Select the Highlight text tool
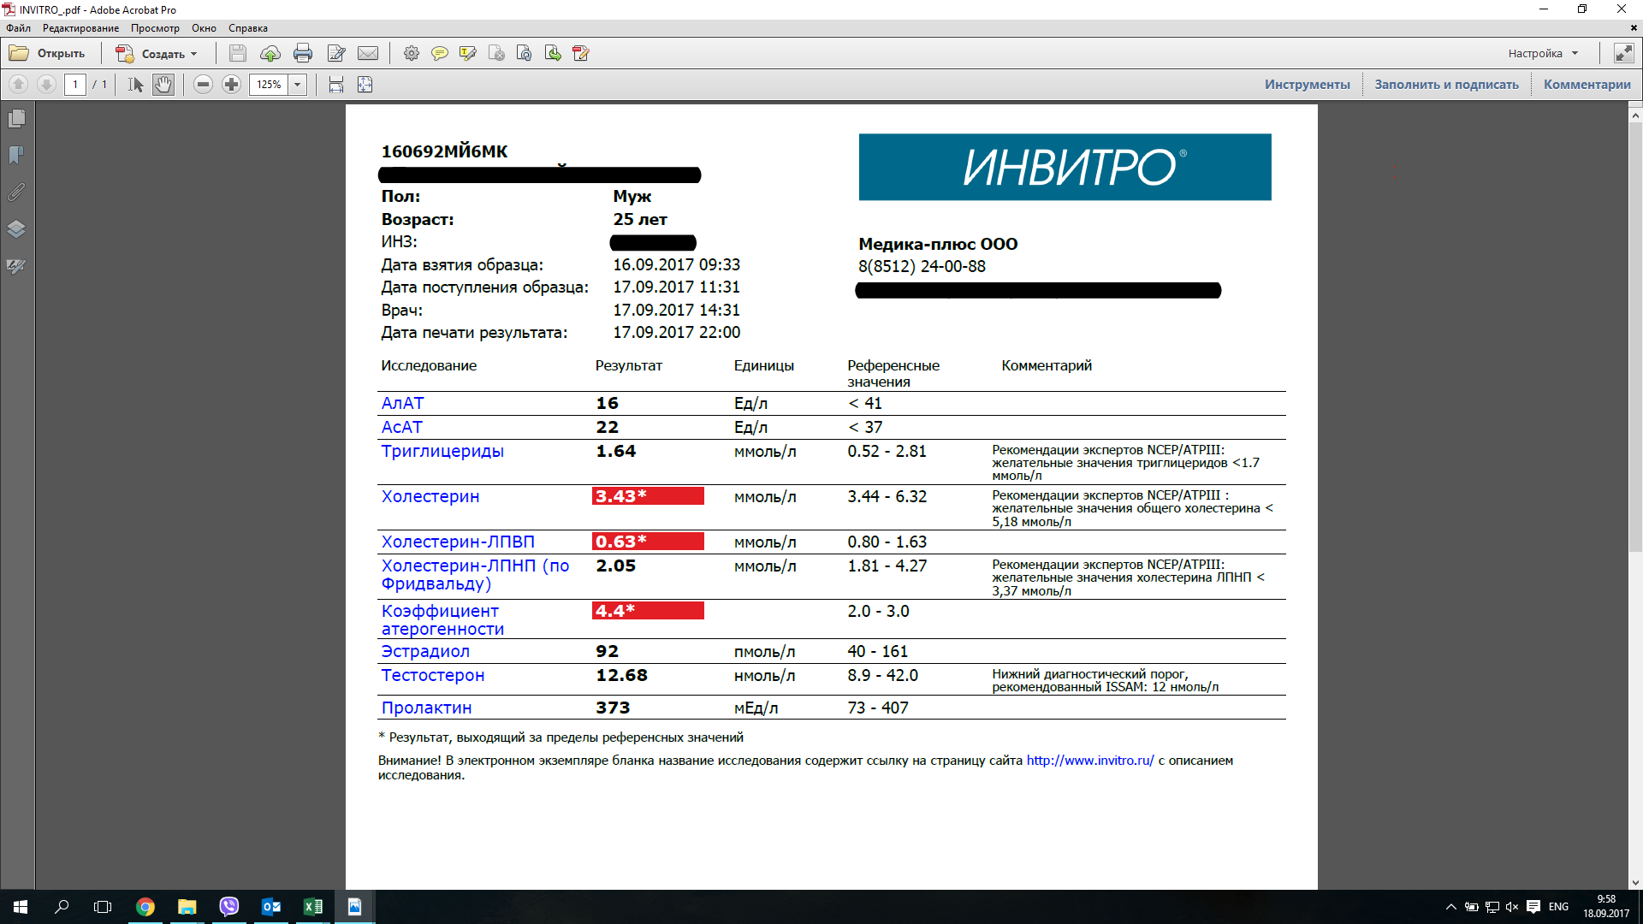Screen dimensions: 1643x924 (x=467, y=53)
